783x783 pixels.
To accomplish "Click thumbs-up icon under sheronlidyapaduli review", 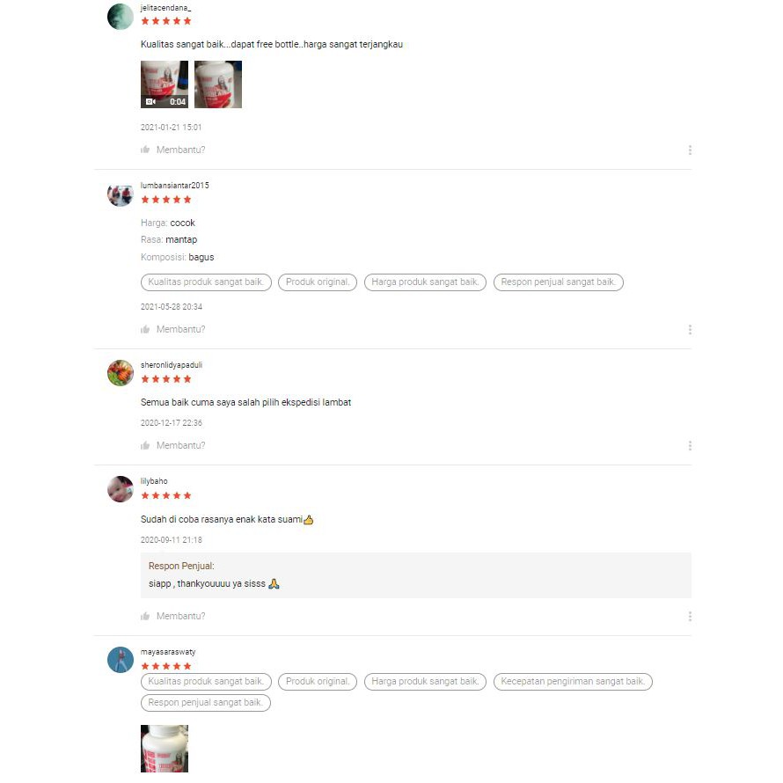I will click(x=145, y=445).
